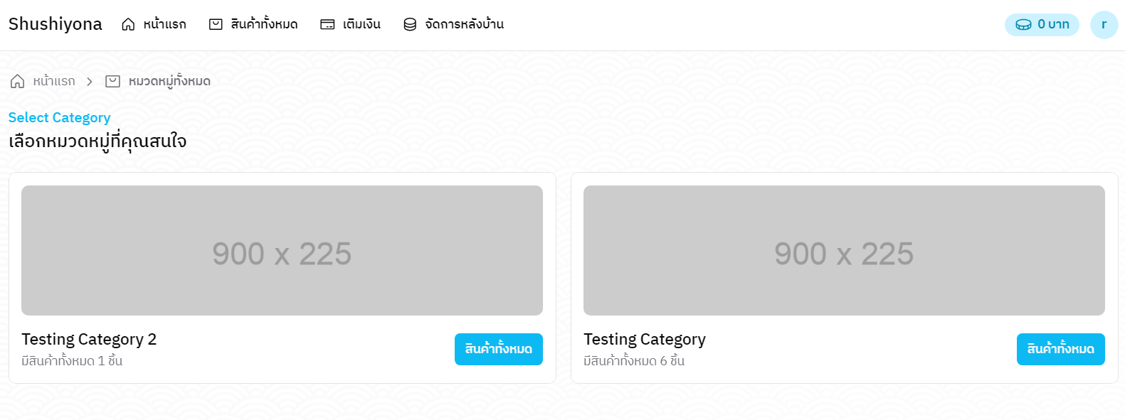Click the category icon before หมวดหมู่ทั้งหมด breadcrumb
Image resolution: width=1125 pixels, height=420 pixels.
112,81
